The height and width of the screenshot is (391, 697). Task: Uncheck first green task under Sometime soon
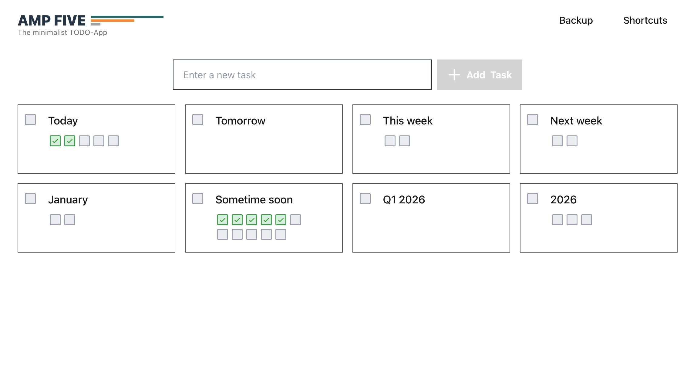point(223,220)
